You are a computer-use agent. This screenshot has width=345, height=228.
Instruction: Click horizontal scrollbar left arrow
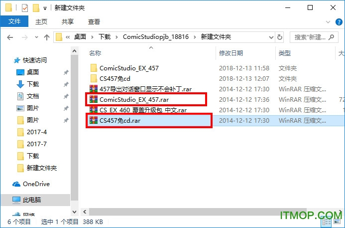click(85, 212)
